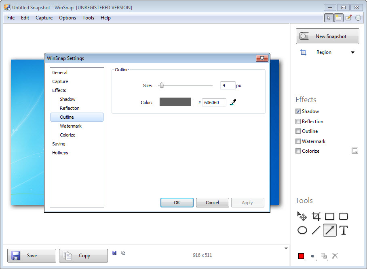Select Shadow under Effects in settings list
The width and height of the screenshot is (367, 269).
point(67,99)
